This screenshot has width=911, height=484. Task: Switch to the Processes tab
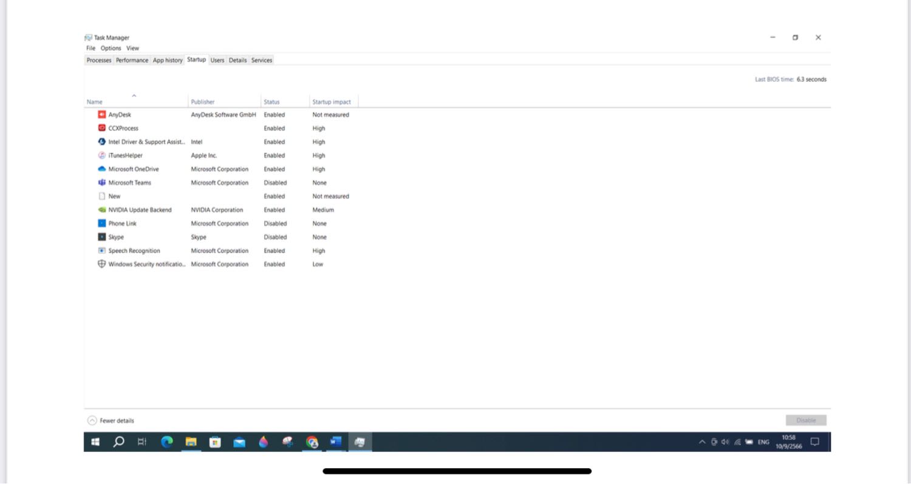tap(99, 60)
